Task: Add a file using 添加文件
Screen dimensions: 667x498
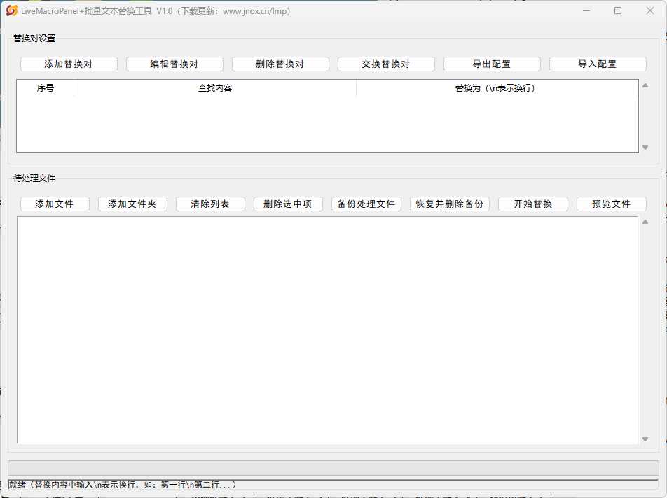Action: [x=55, y=204]
